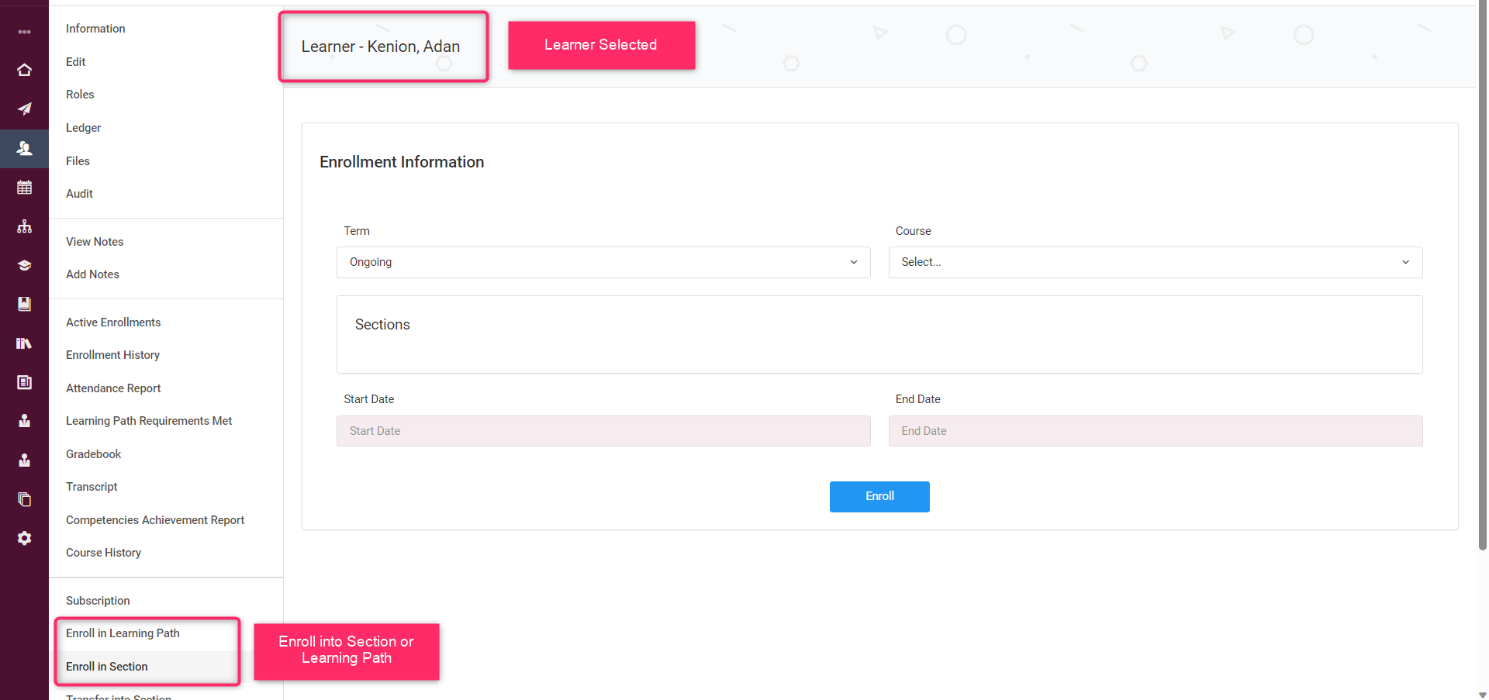Click the Add Notes link

[x=92, y=274]
